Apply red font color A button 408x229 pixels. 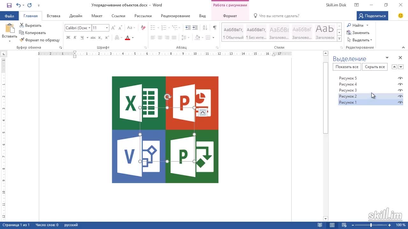[127, 38]
